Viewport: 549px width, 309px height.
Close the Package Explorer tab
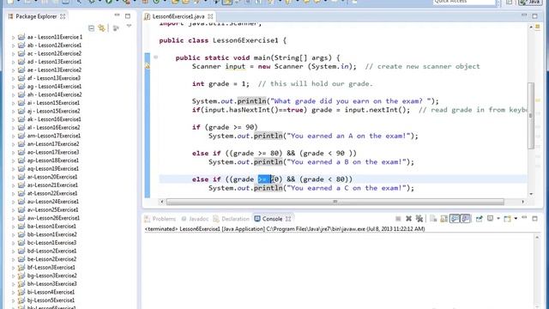coord(63,16)
